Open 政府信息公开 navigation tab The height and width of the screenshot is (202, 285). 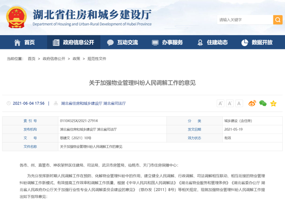tap(73, 43)
